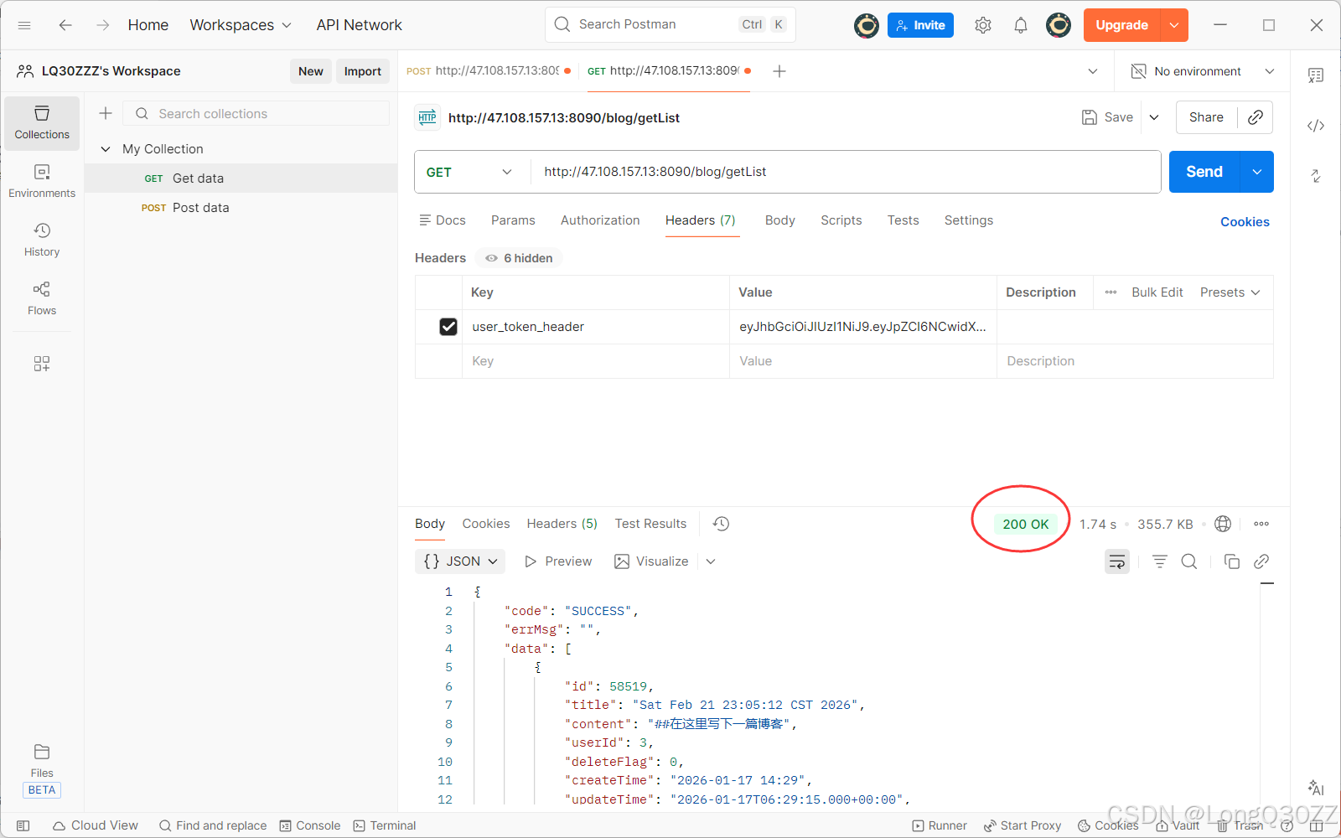Click the New button
The width and height of the screenshot is (1341, 838).
pos(311,71)
